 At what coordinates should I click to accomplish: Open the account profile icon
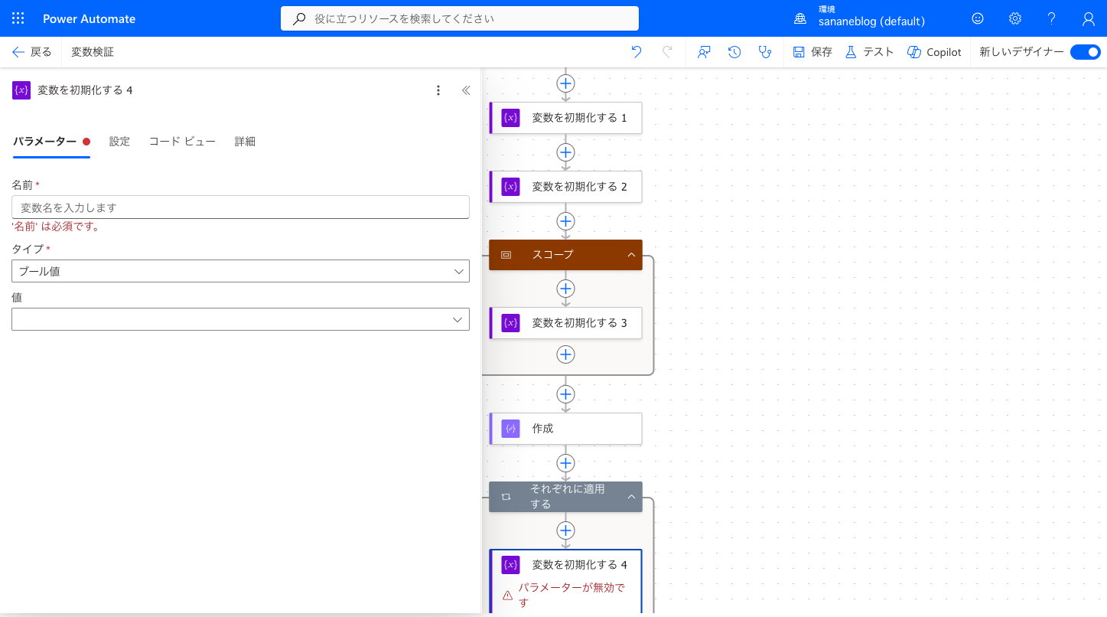tap(1089, 18)
